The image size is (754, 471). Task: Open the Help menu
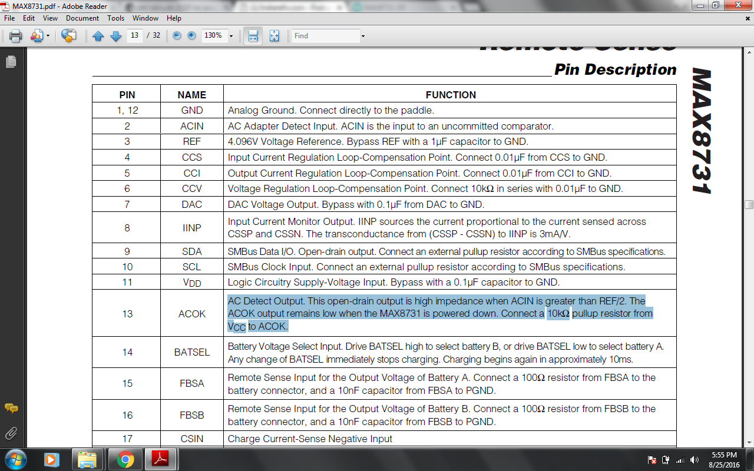point(174,18)
